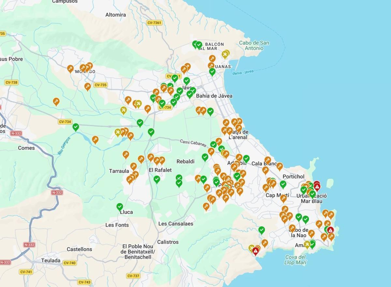
Task: Select the red warning marker east of Cabo de la Nao
Action: 330,230
